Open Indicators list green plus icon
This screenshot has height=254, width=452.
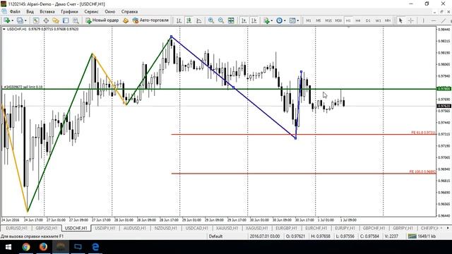coord(266,20)
